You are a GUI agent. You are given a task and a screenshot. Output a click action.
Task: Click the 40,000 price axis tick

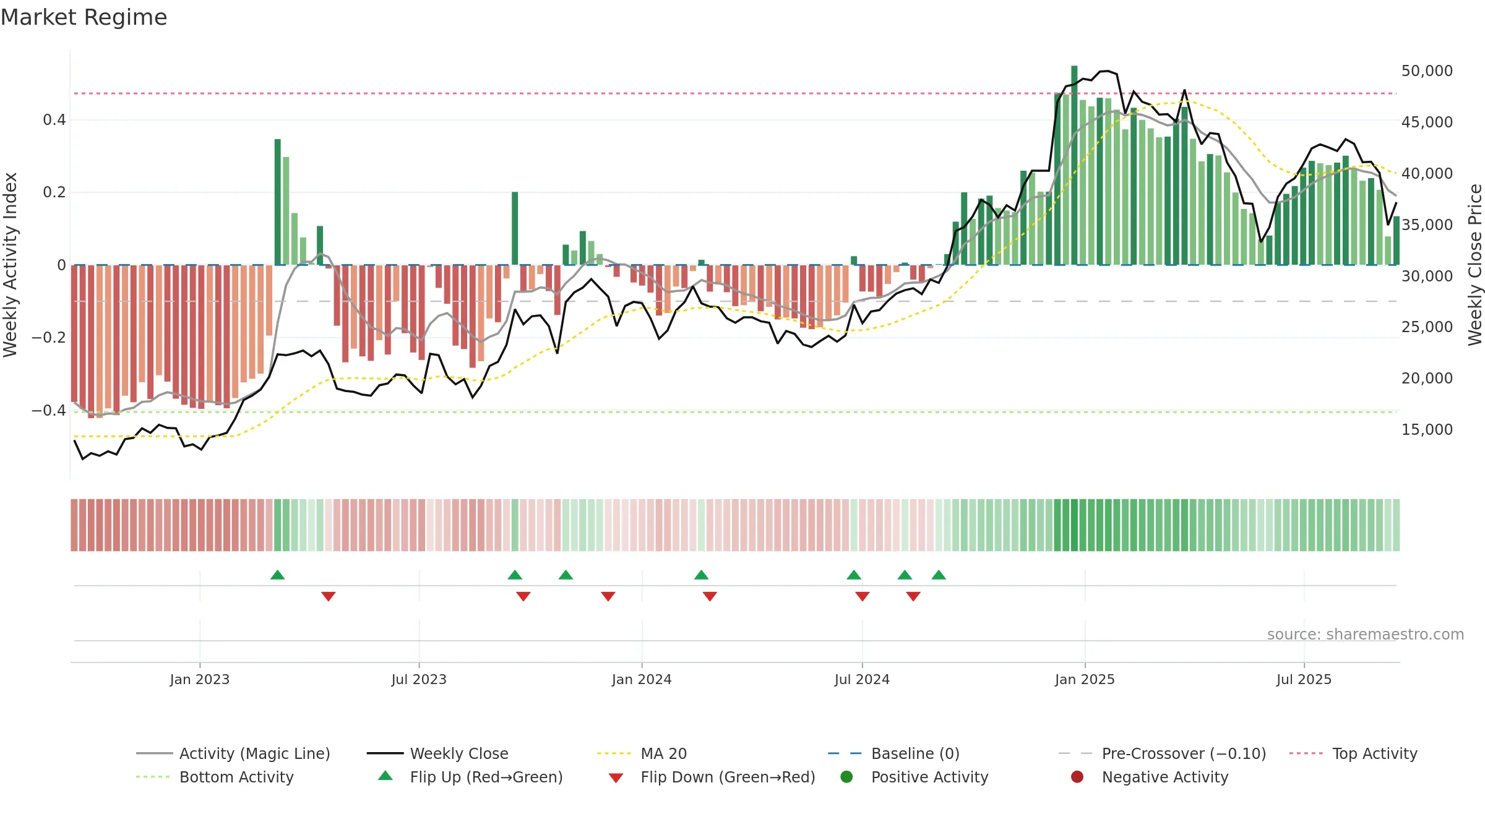tap(1427, 174)
